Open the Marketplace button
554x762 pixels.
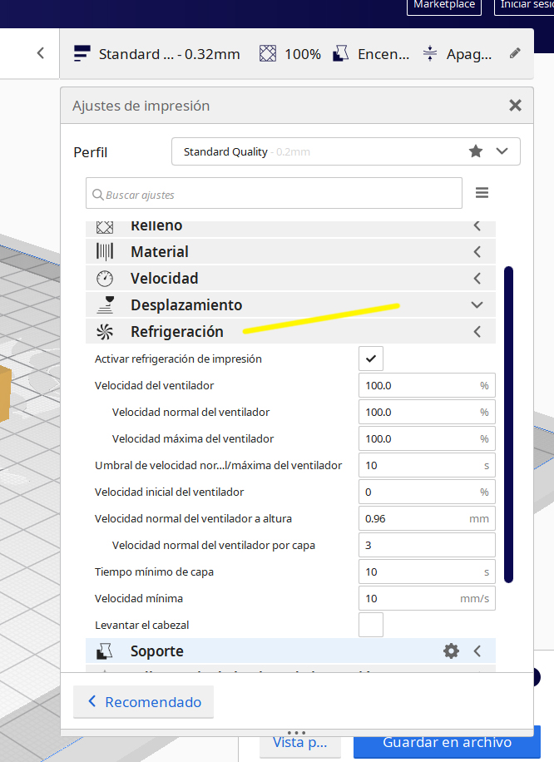[444, 5]
